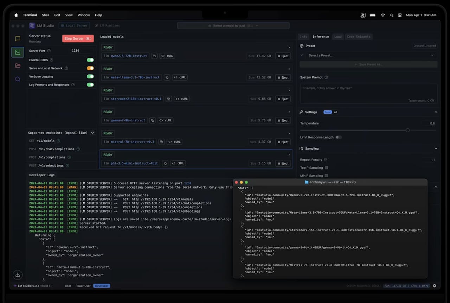Open macOS Spotlight search icon
Screen dimensions: 450x303
[392, 15]
